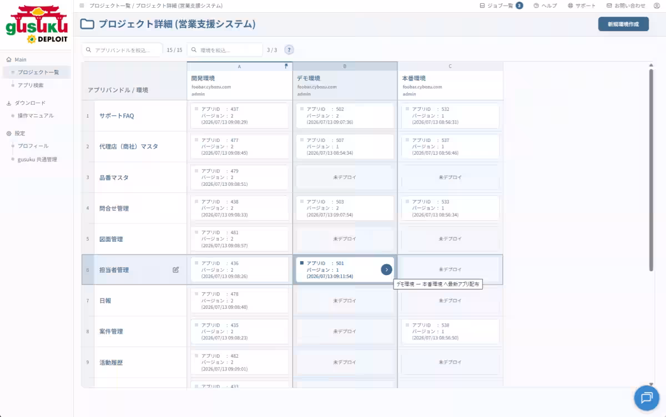The width and height of the screenshot is (666, 417).
Task: Click the app ID 482 card
Action: [x=239, y=363]
